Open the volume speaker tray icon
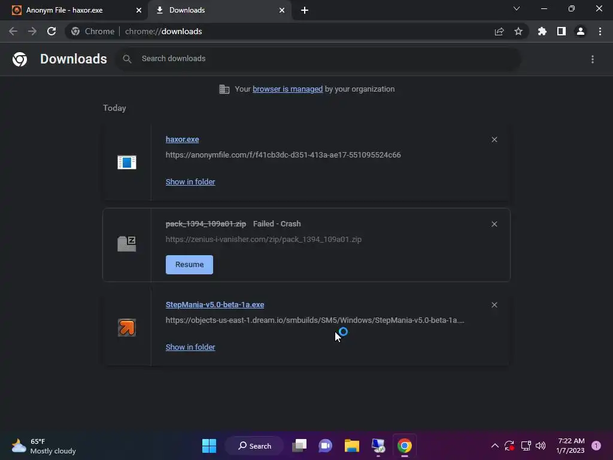The image size is (613, 460). (541, 446)
